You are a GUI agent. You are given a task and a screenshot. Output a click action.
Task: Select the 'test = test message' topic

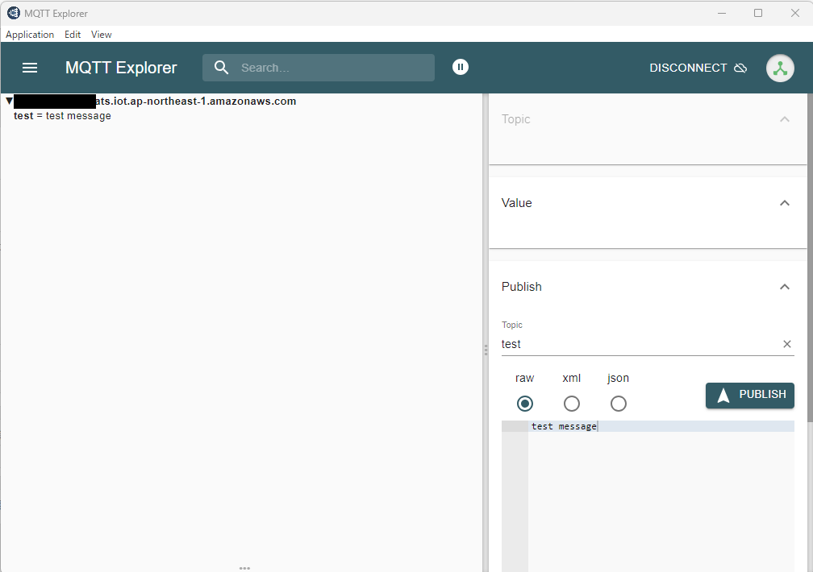[62, 115]
